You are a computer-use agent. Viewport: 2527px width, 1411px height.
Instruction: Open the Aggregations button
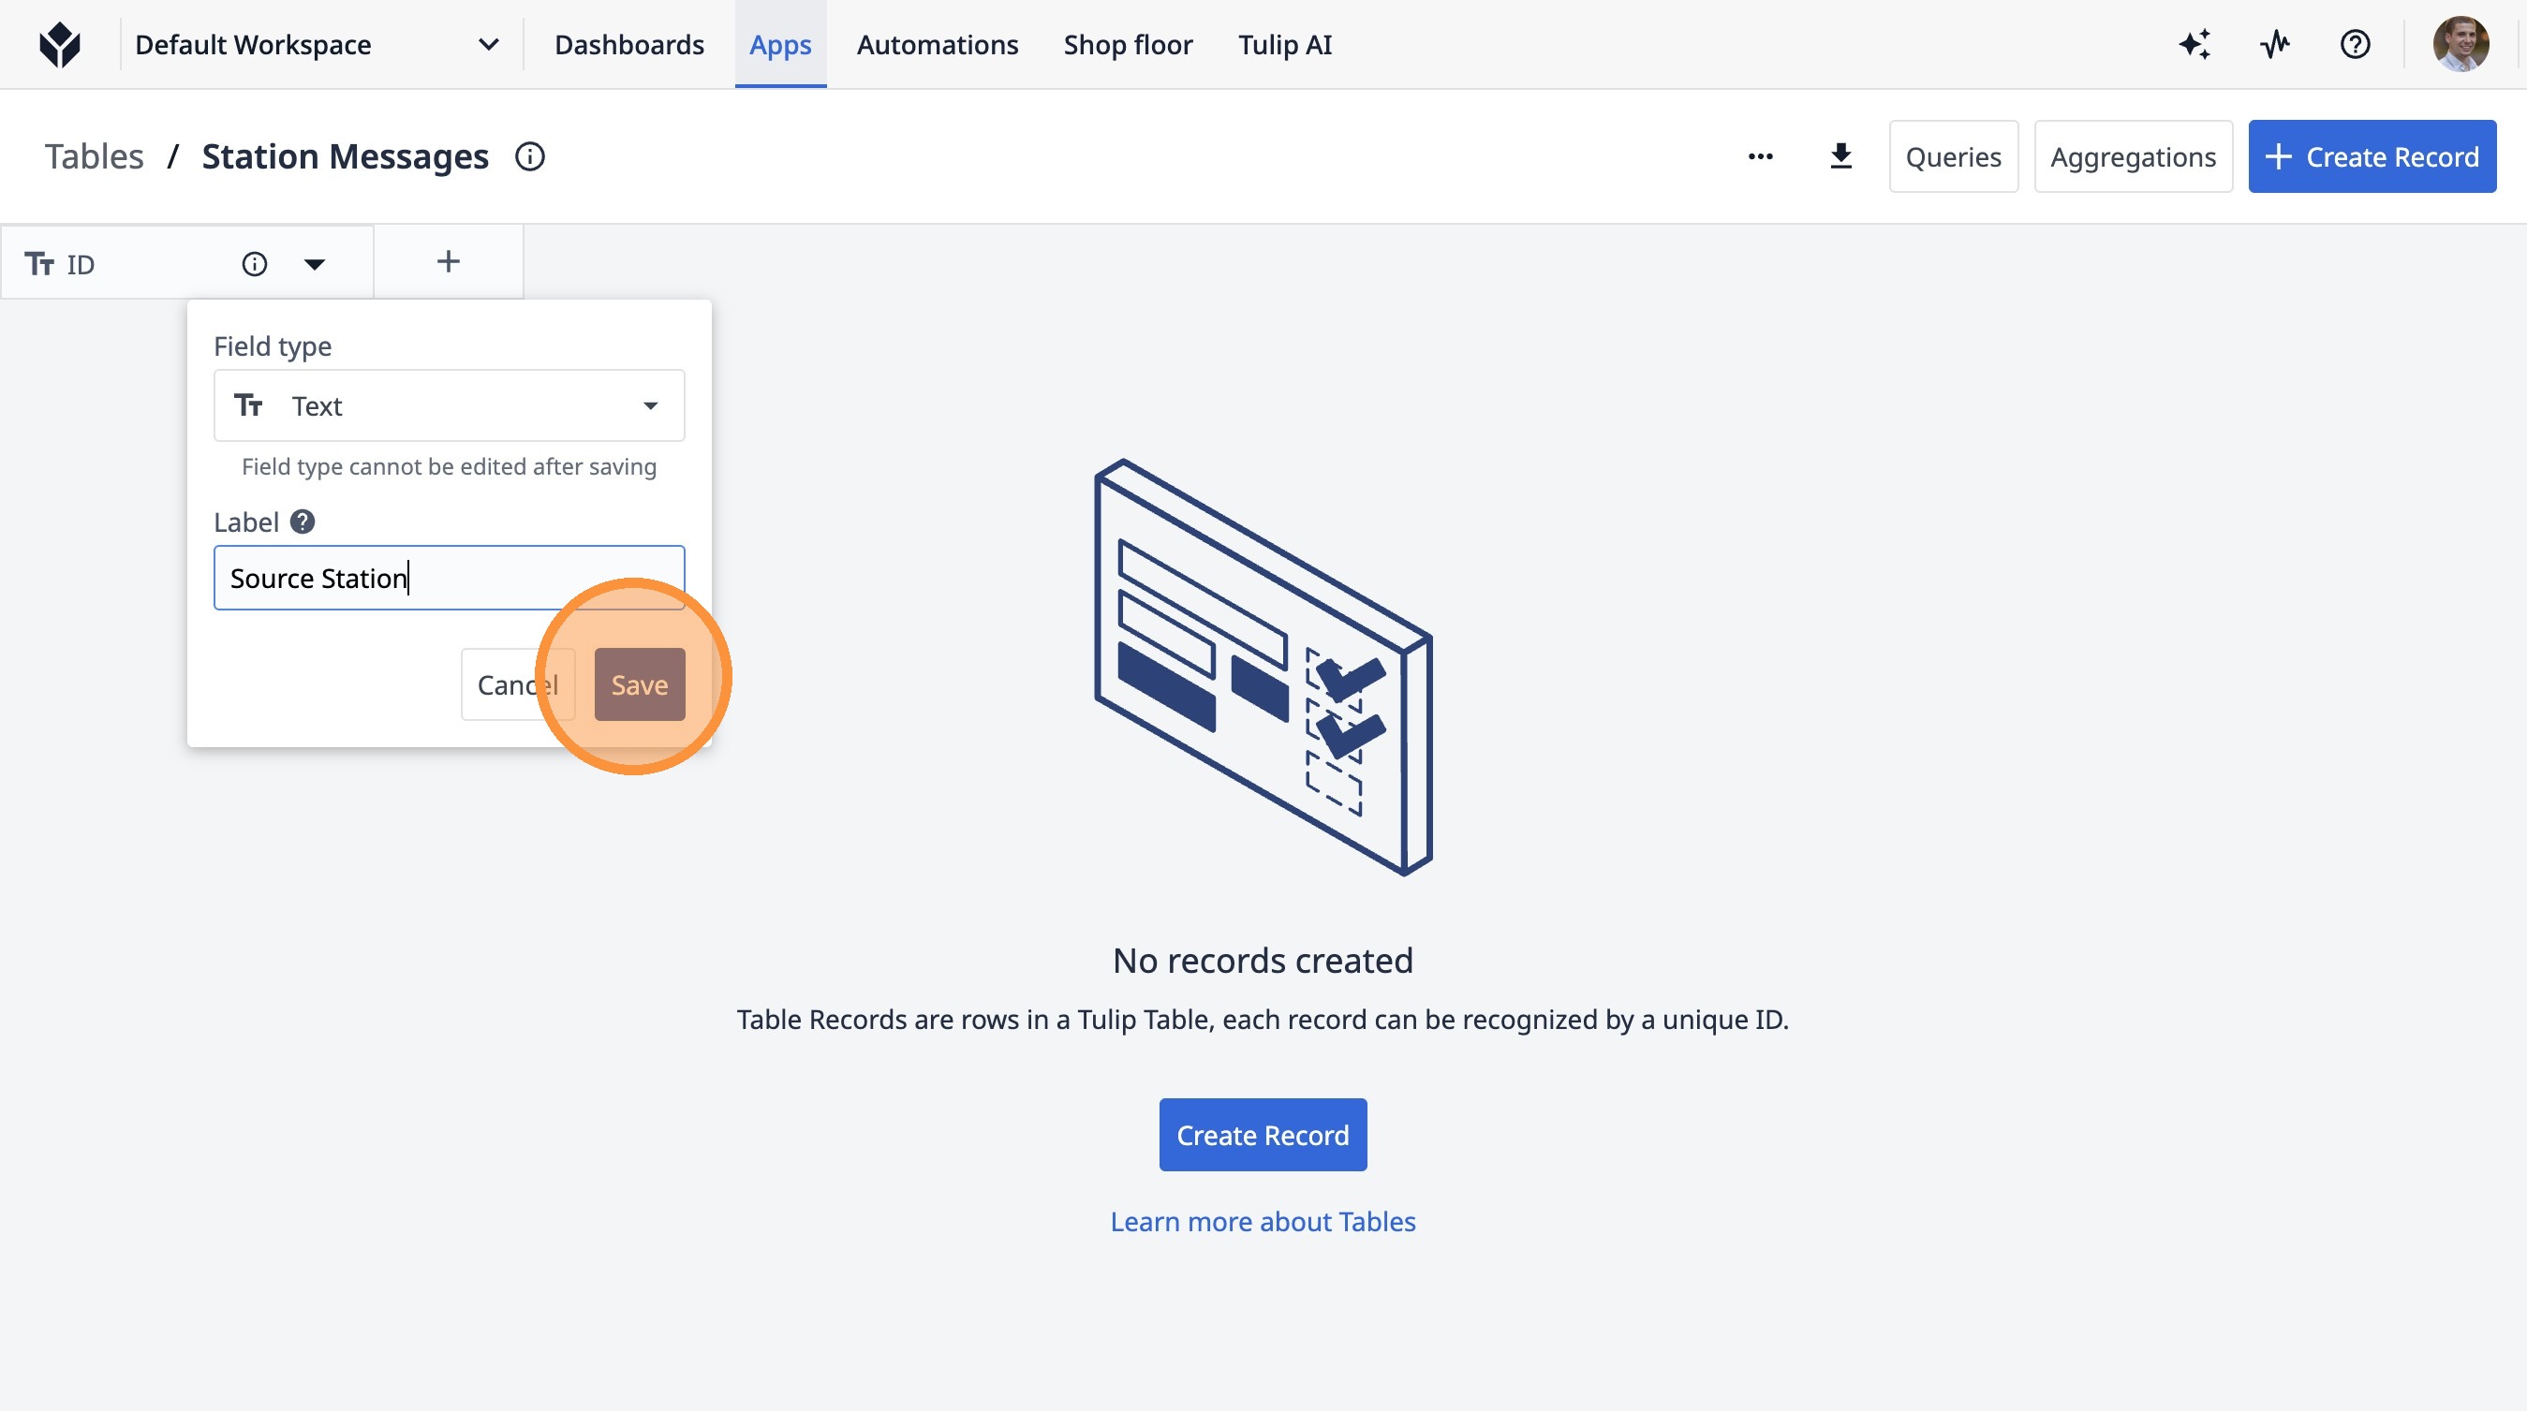click(2133, 157)
